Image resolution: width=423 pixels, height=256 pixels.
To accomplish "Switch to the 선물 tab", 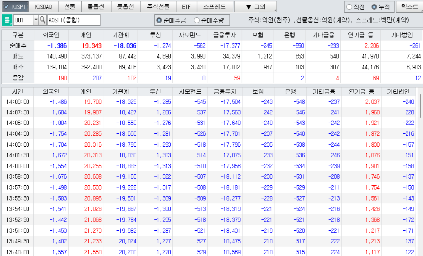I will (70, 6).
